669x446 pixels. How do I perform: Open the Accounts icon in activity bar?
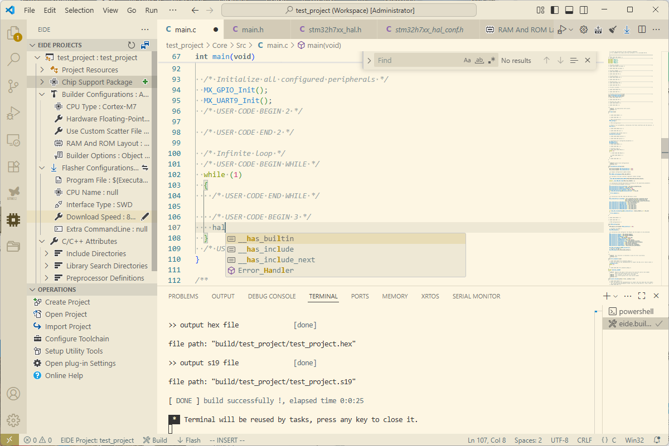coord(13,394)
